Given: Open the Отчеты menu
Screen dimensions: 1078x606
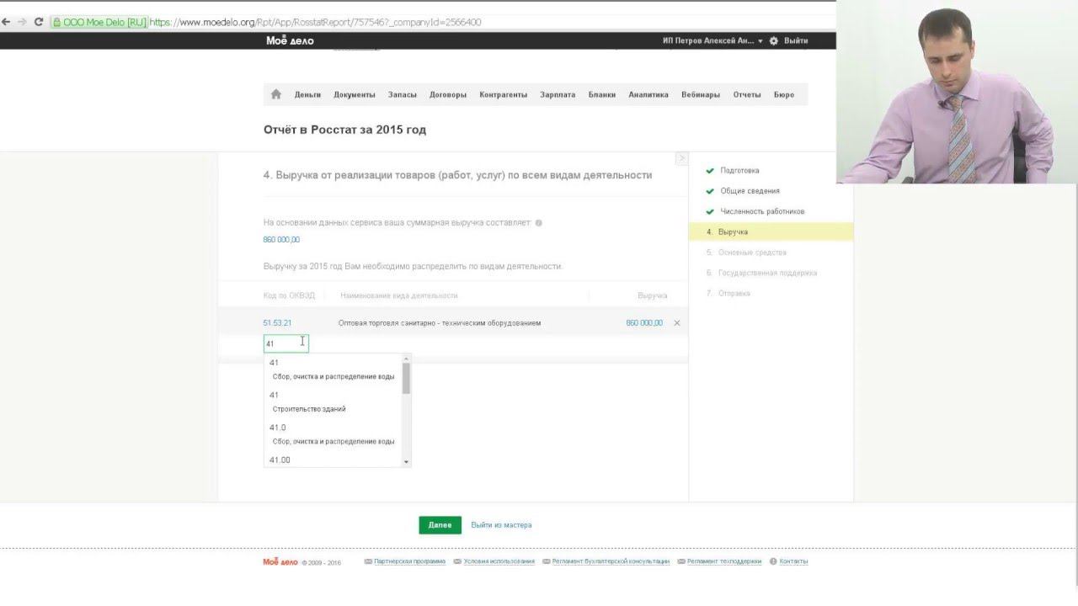Looking at the screenshot, I should [747, 95].
